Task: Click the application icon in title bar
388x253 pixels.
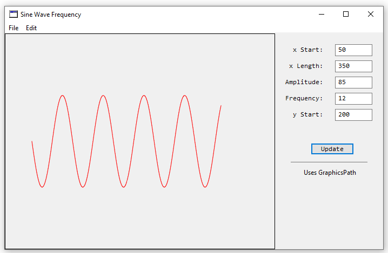Action: pyautogui.click(x=14, y=15)
